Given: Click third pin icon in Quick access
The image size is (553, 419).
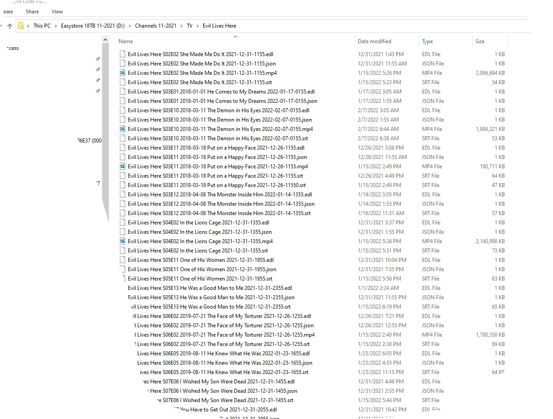Looking at the screenshot, I should click(x=98, y=80).
